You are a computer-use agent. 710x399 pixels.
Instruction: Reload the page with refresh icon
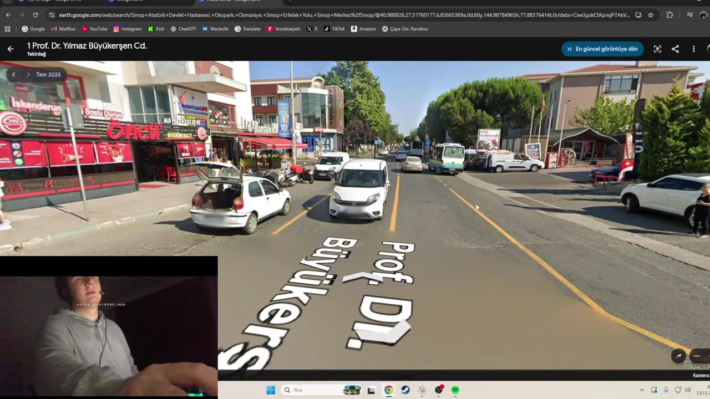click(35, 15)
